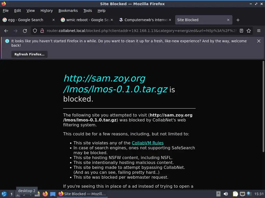Image resolution: width=265 pixels, height=198 pixels.
Task: Click 'This could be for a few reasons' text
Action: [126, 134]
